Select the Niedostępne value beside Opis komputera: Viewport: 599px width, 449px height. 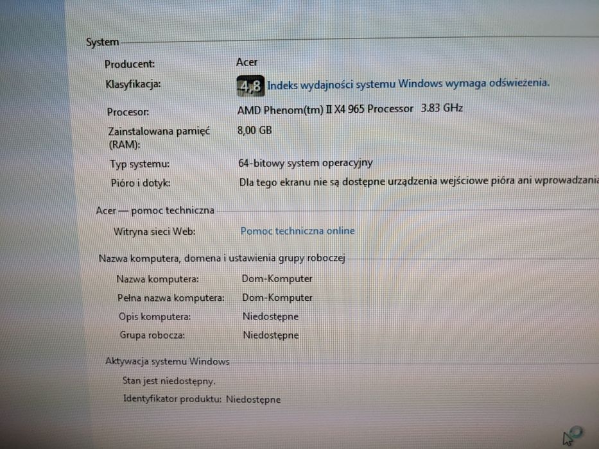[x=270, y=316]
